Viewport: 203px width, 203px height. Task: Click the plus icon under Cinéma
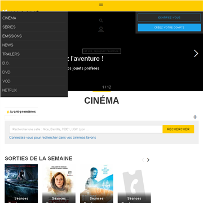(195, 117)
